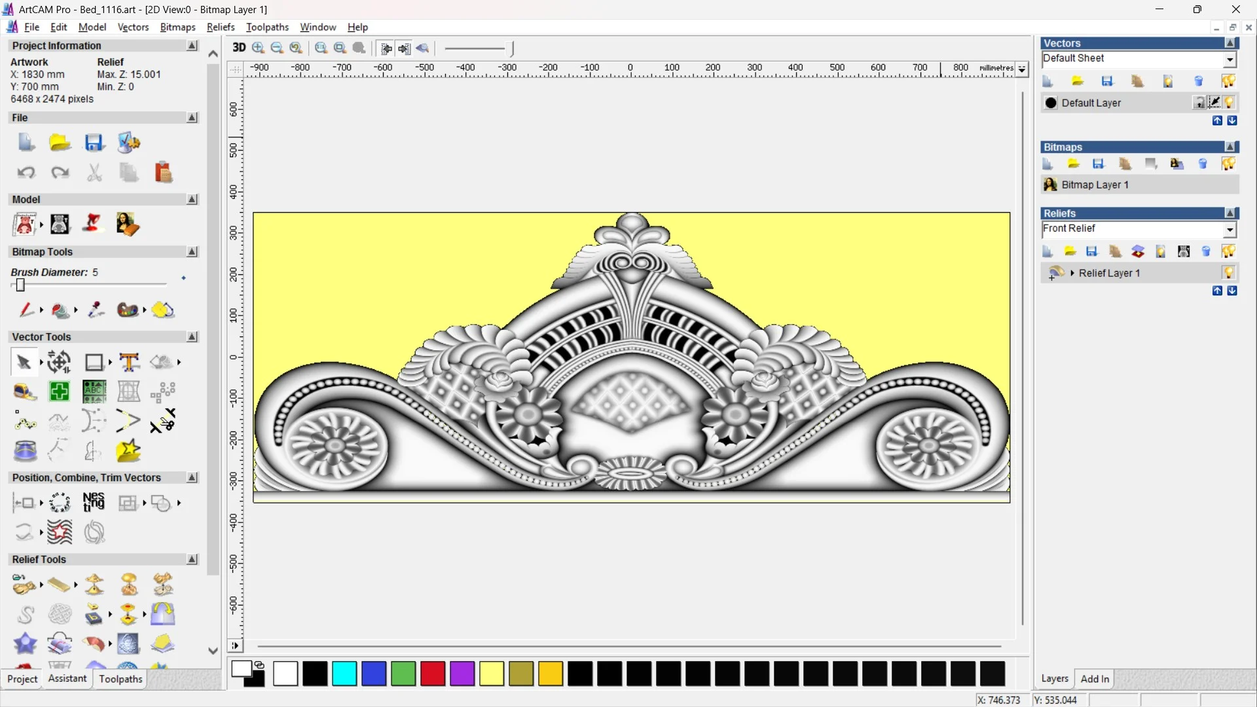
Task: Click the 3D view button
Action: (x=239, y=48)
